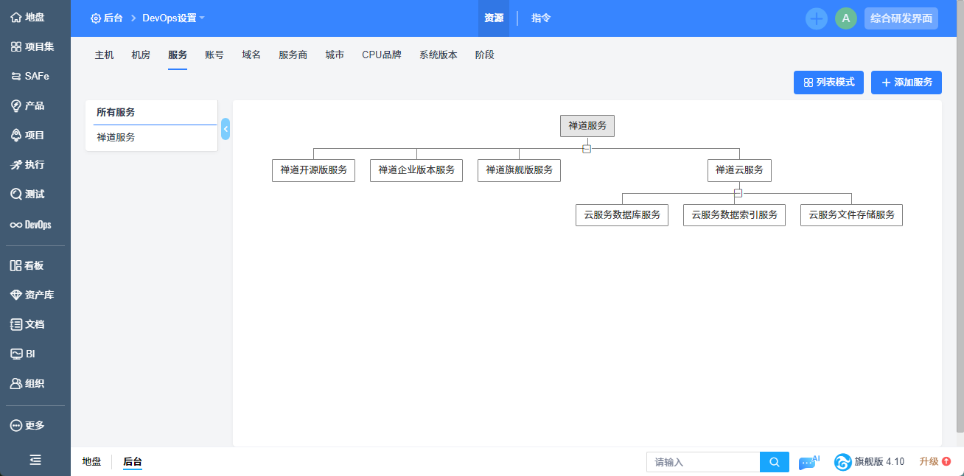Click the 请输入 search input field
This screenshot has width=964, height=476.
[703, 462]
